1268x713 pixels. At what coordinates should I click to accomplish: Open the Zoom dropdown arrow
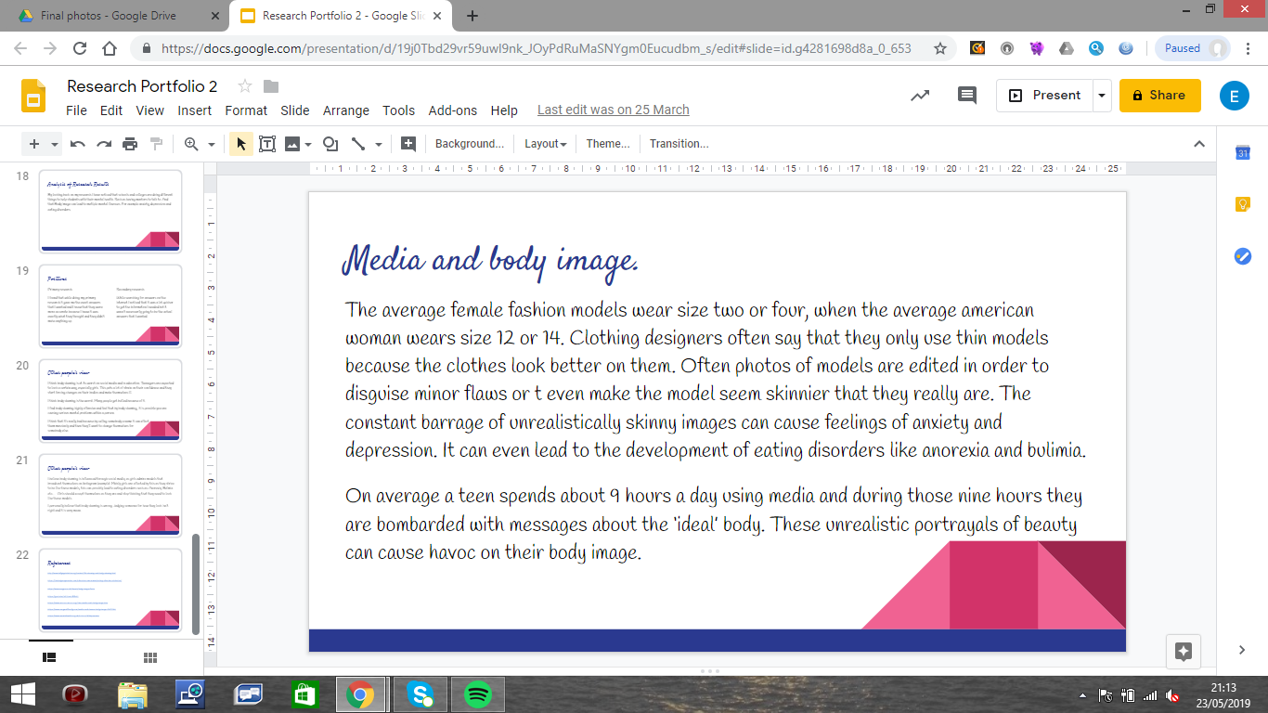tap(212, 144)
